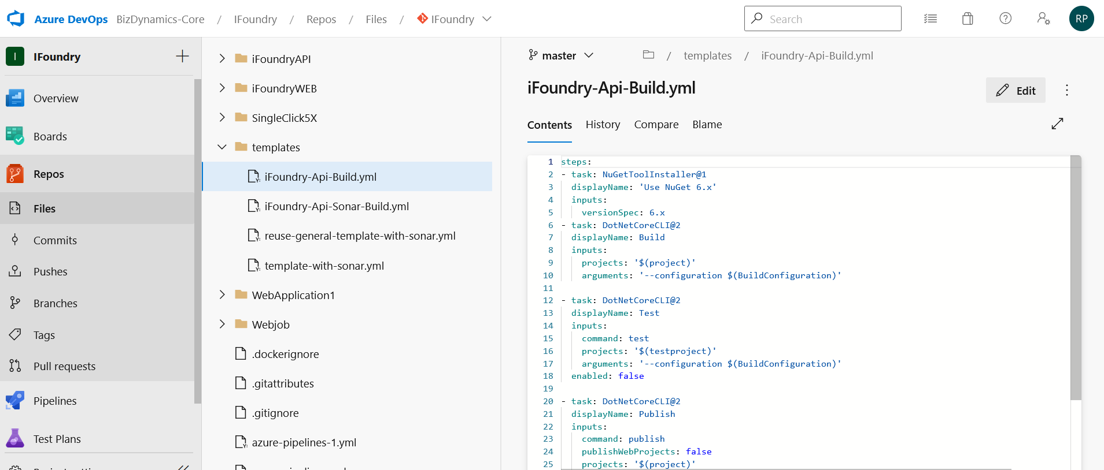Open the more actions ellipsis menu
1104x470 pixels.
[x=1067, y=90]
